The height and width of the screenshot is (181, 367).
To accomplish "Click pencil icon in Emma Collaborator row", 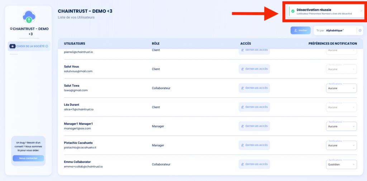I will click(243, 165).
